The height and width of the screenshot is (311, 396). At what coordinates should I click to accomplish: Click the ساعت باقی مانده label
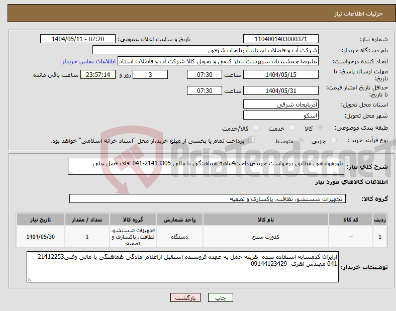point(56,75)
